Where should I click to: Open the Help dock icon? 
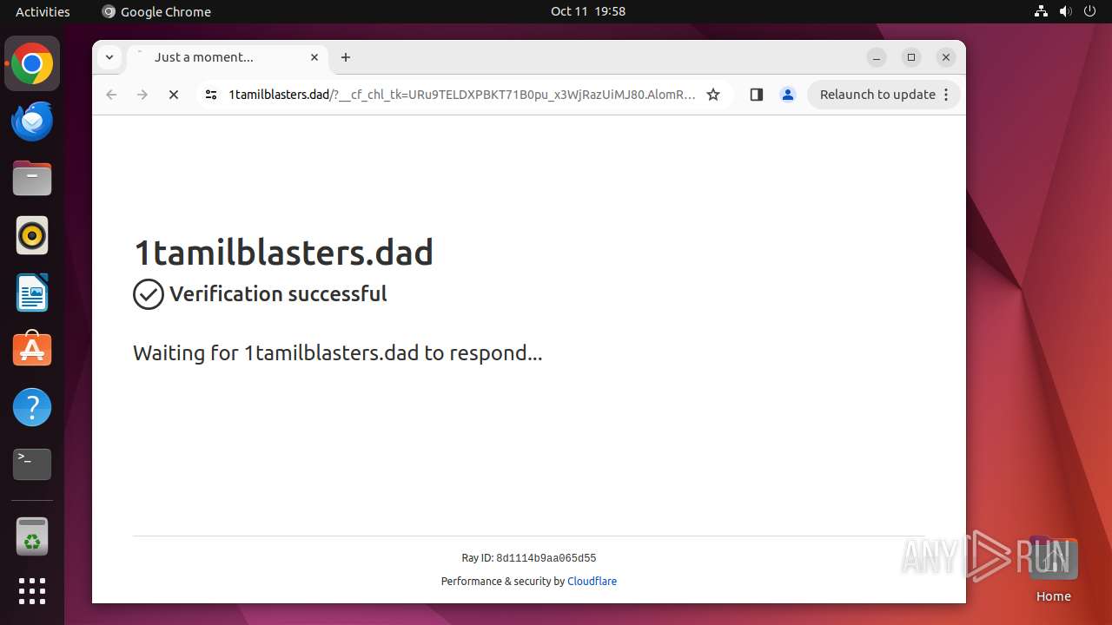[32, 407]
